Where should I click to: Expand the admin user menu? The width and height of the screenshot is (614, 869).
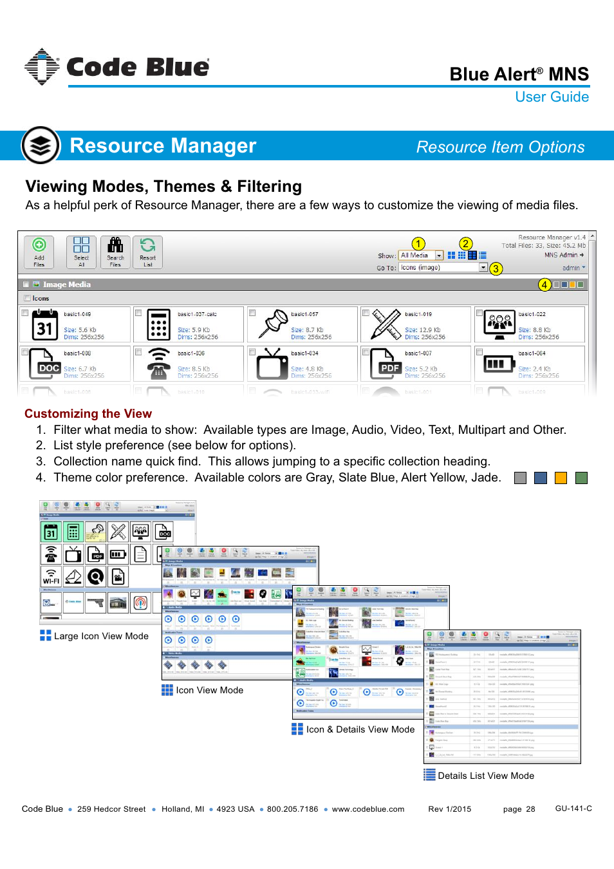(574, 268)
